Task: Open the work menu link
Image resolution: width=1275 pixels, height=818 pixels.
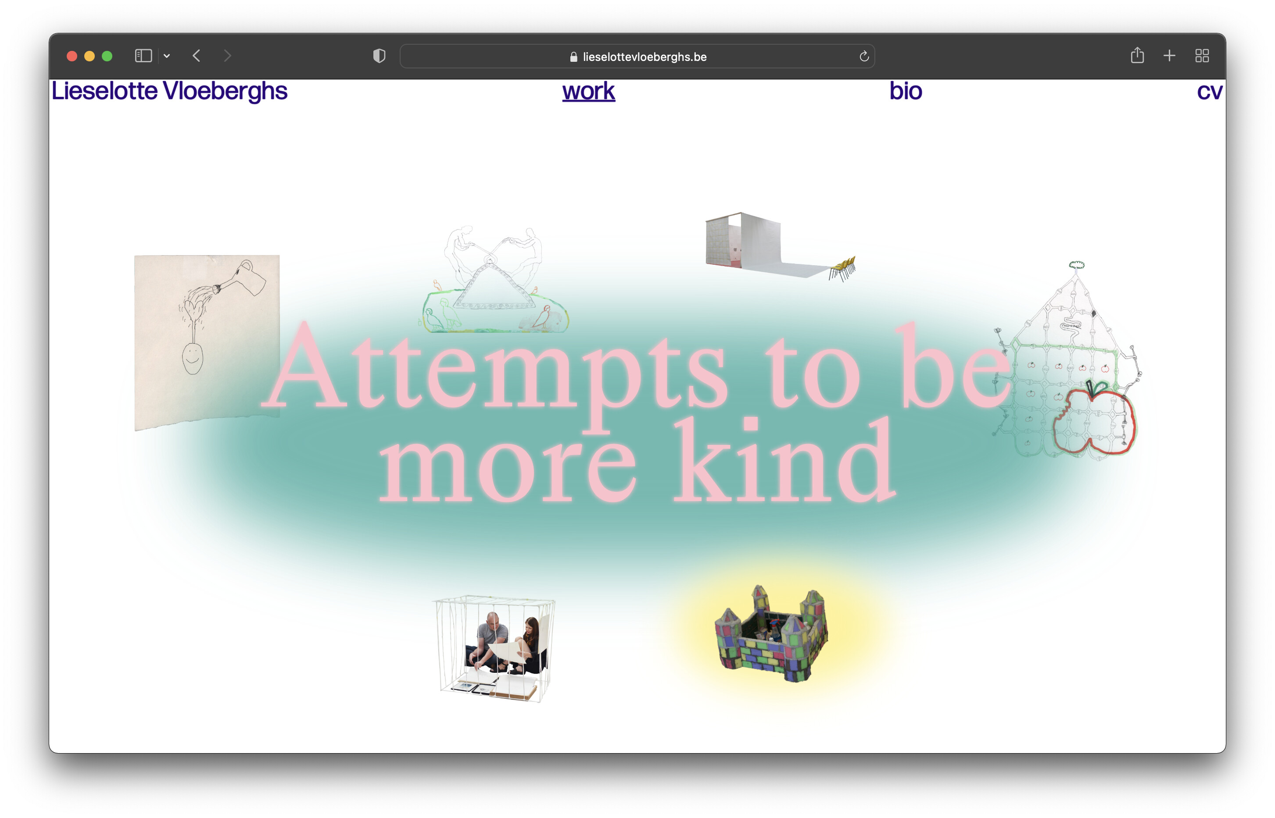Action: [588, 91]
